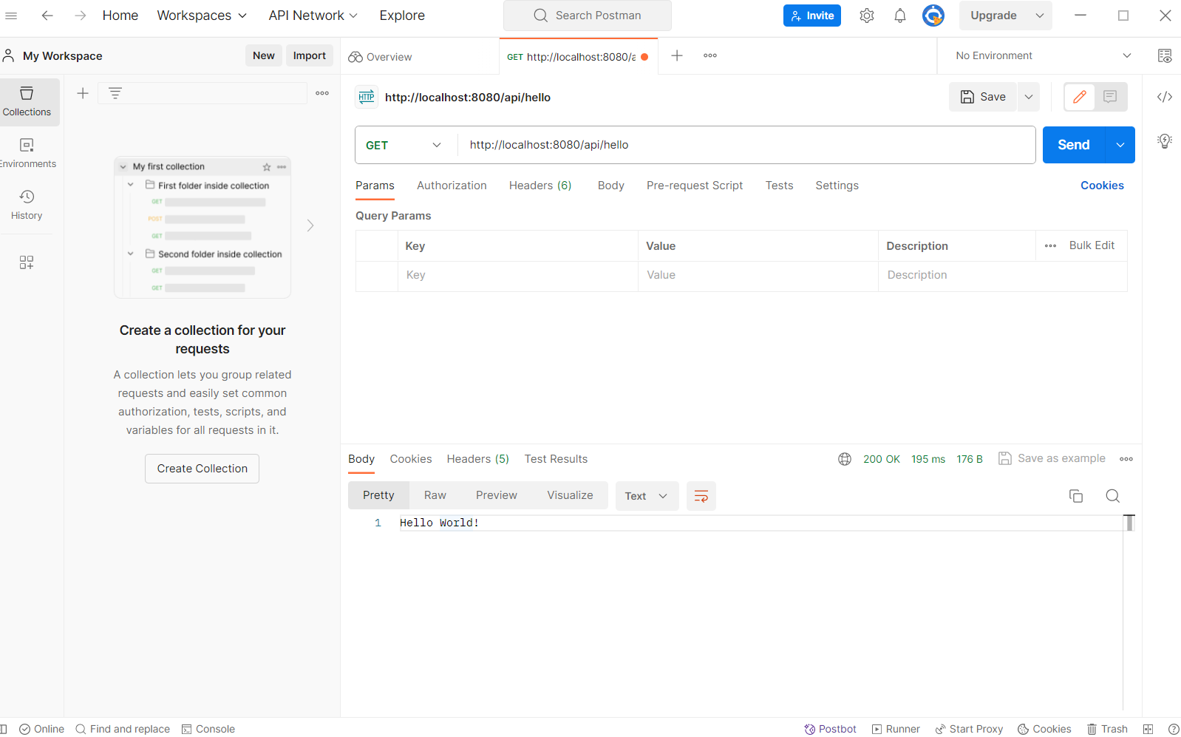Open the Pre-request Script tab

click(x=695, y=186)
